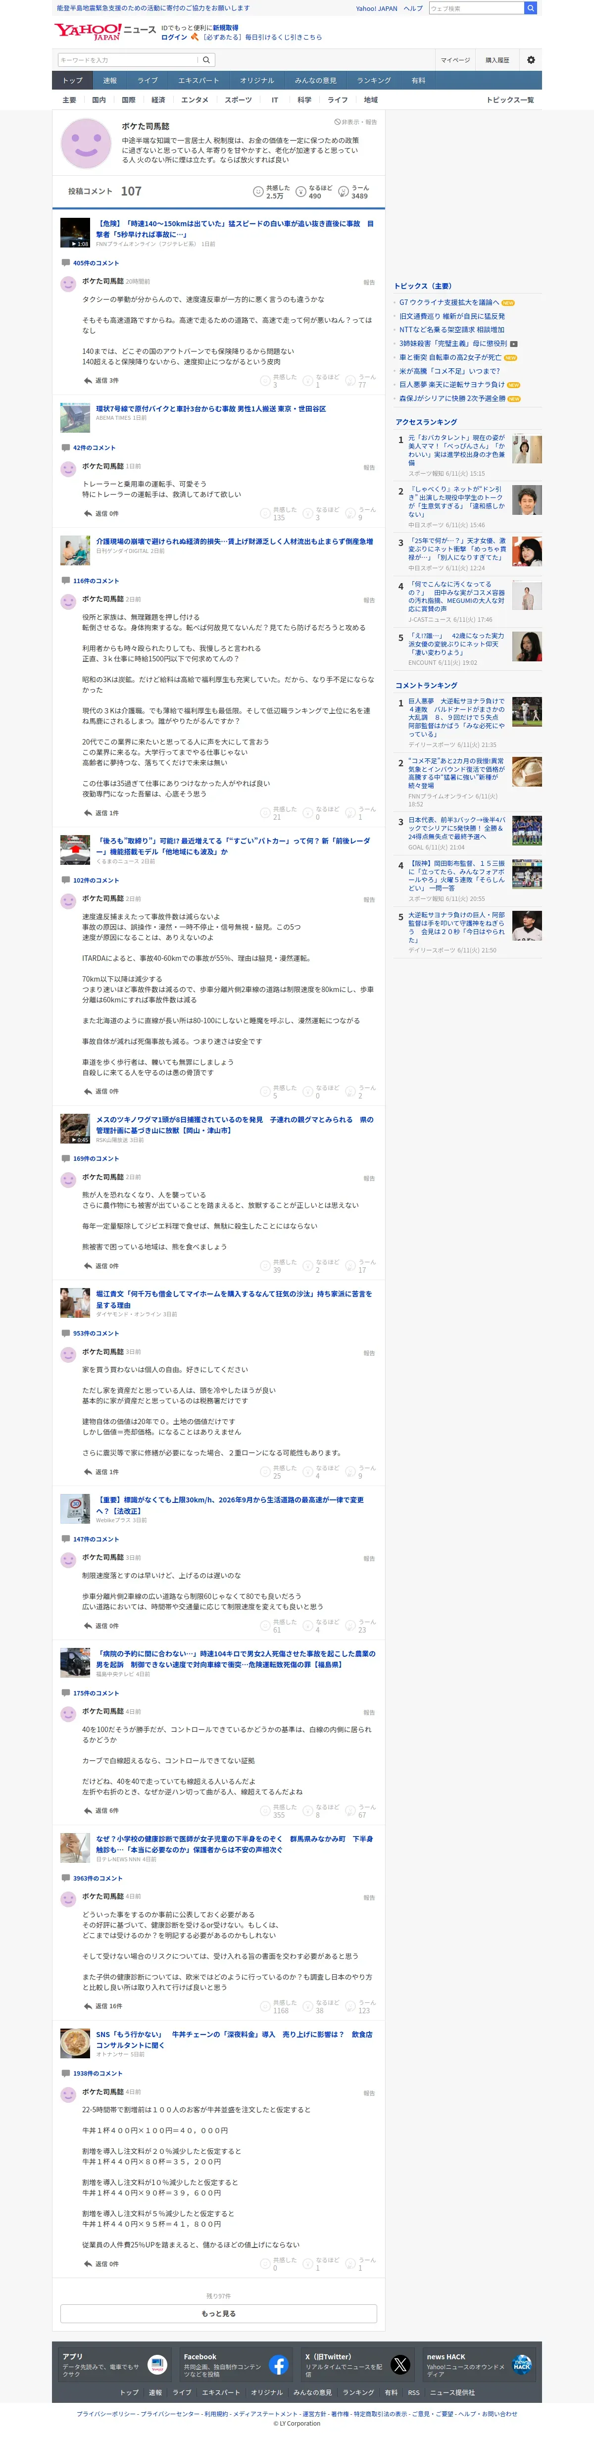This screenshot has width=594, height=2438.
Task: Play the bear cub release video thumbnail
Action: coord(75,1129)
